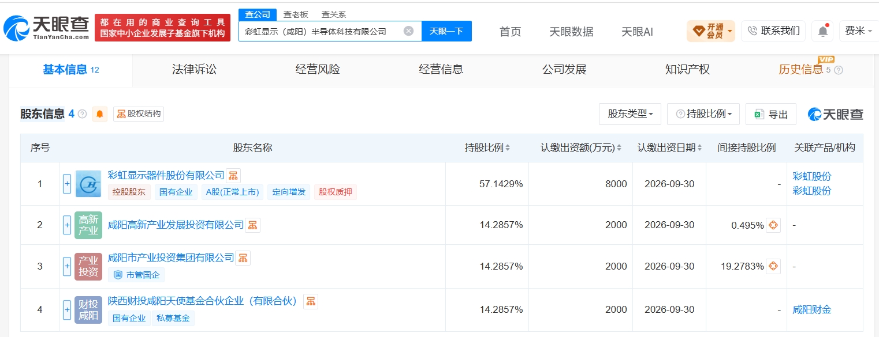Open equity structure icon for 咸阳市产业投资集团有限公司
This screenshot has height=337, width=879.
coord(243,258)
